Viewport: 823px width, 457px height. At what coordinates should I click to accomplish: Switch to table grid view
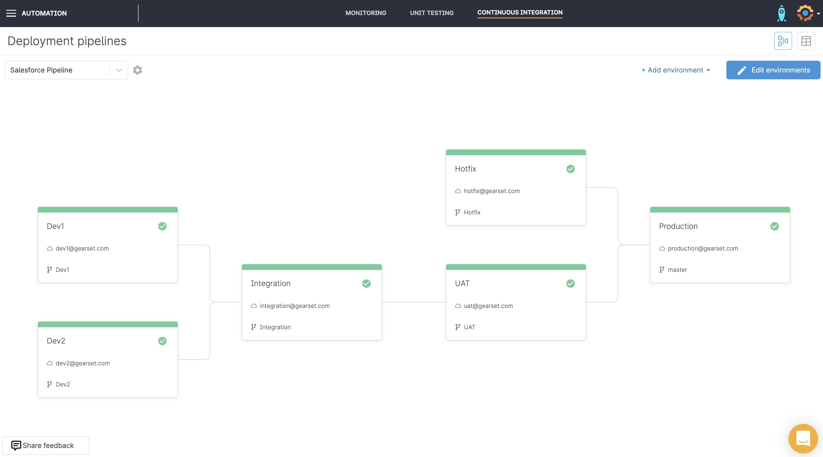click(x=806, y=41)
